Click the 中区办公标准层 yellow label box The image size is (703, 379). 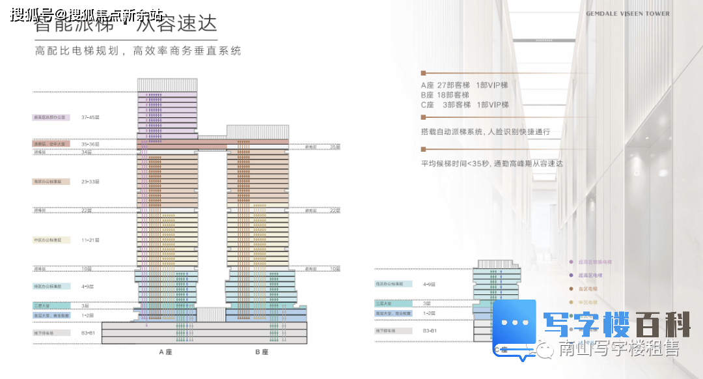[51, 240]
